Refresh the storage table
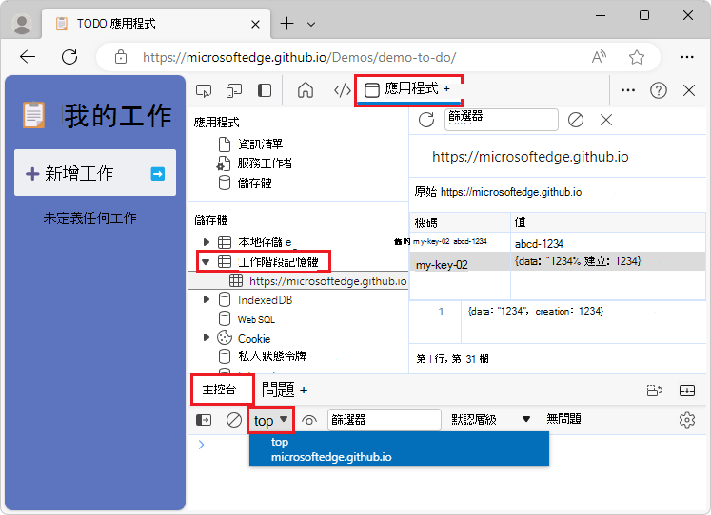The image size is (711, 515). point(426,120)
